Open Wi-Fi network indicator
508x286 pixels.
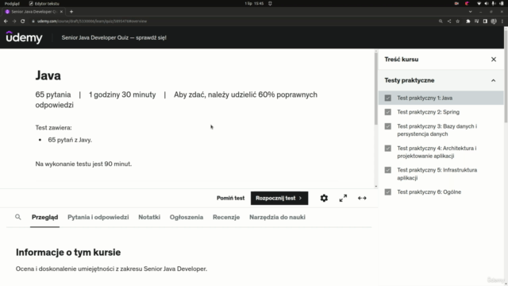(x=479, y=3)
